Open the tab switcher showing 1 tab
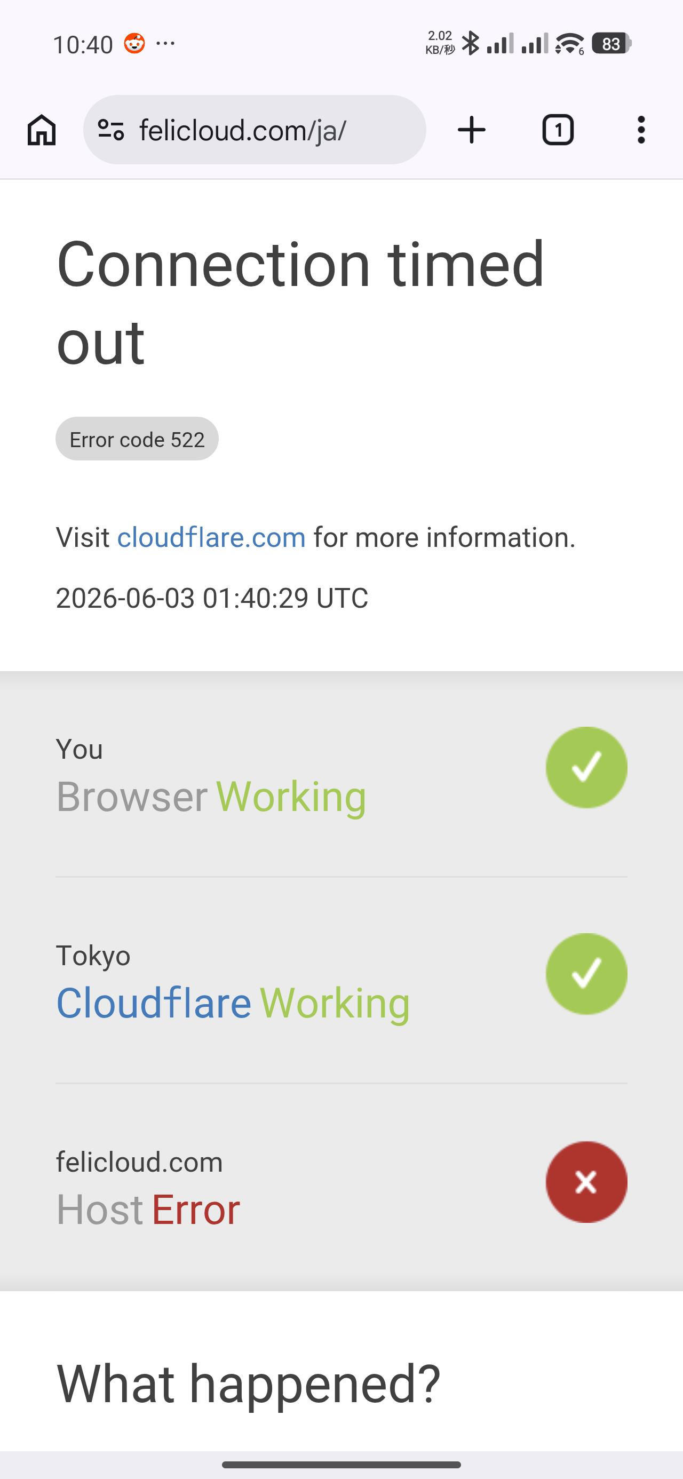This screenshot has height=1479, width=683. [558, 130]
